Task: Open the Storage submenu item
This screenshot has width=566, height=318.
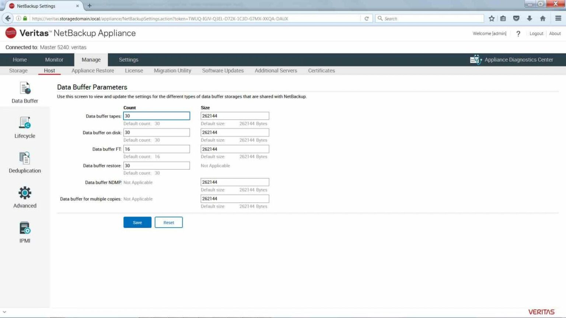Action: tap(18, 71)
